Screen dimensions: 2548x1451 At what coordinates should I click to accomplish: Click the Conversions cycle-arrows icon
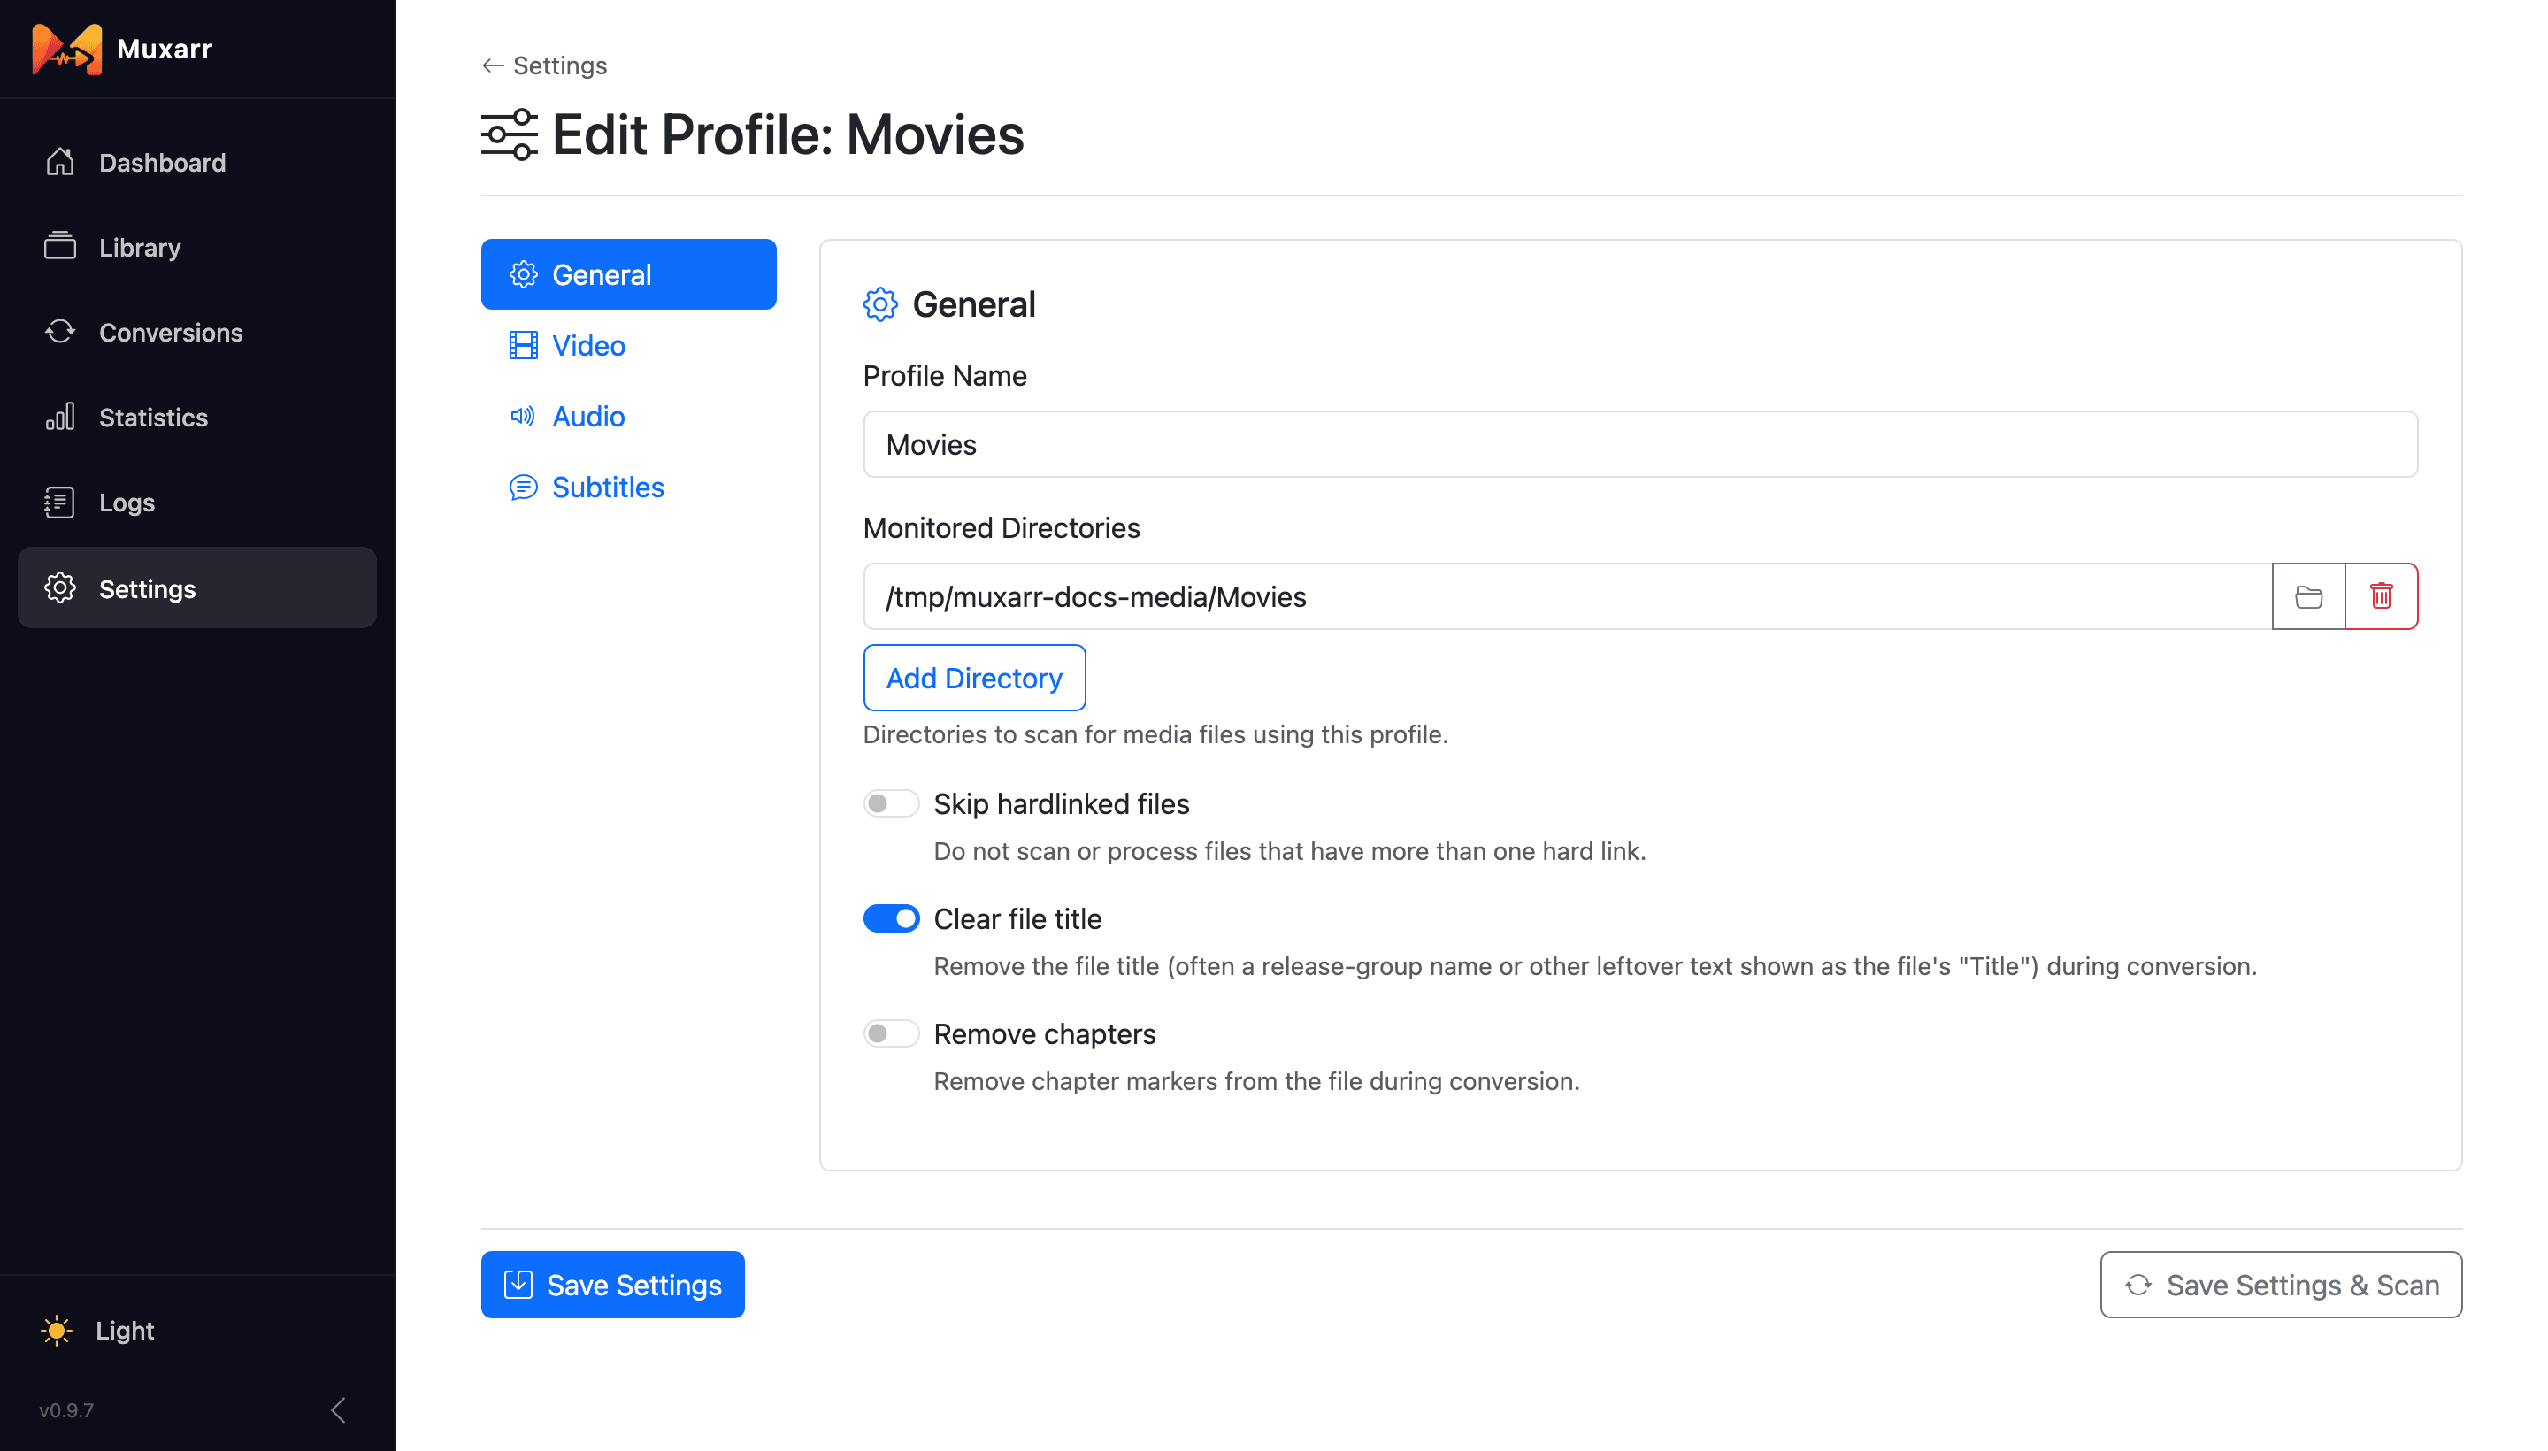[60, 332]
